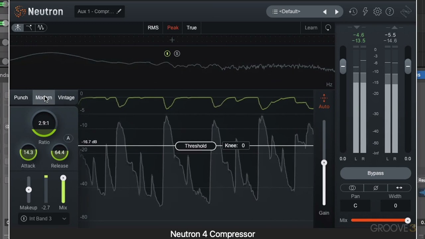425x239 pixels.
Task: Click the input gain value 0.0
Action: 343,159
